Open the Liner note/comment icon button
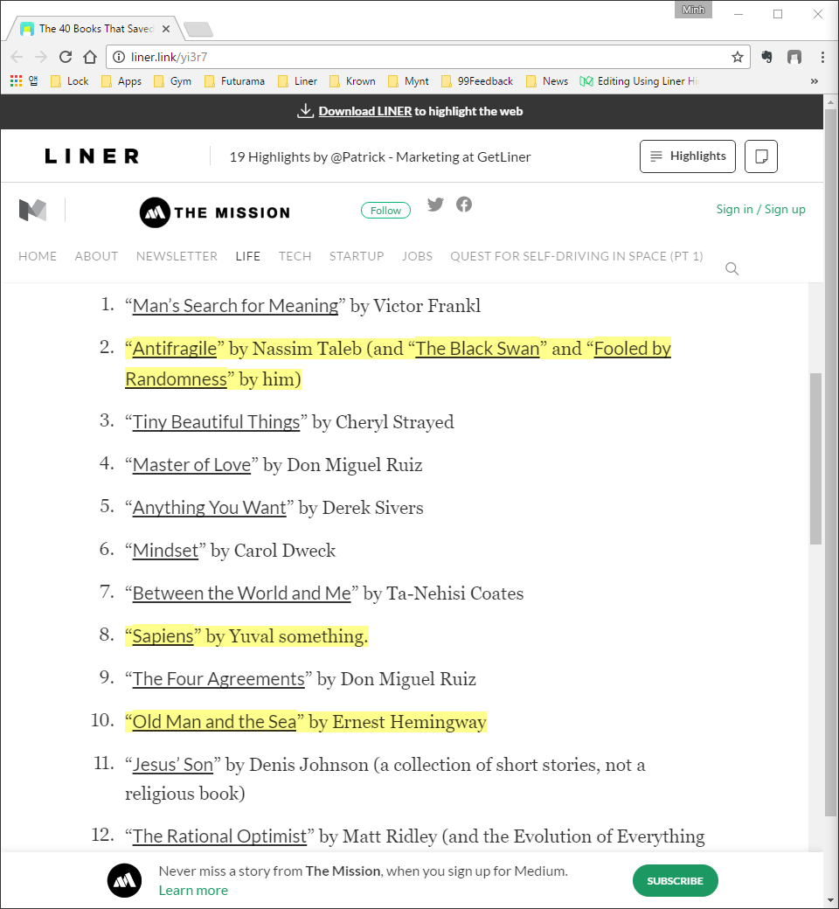 760,156
